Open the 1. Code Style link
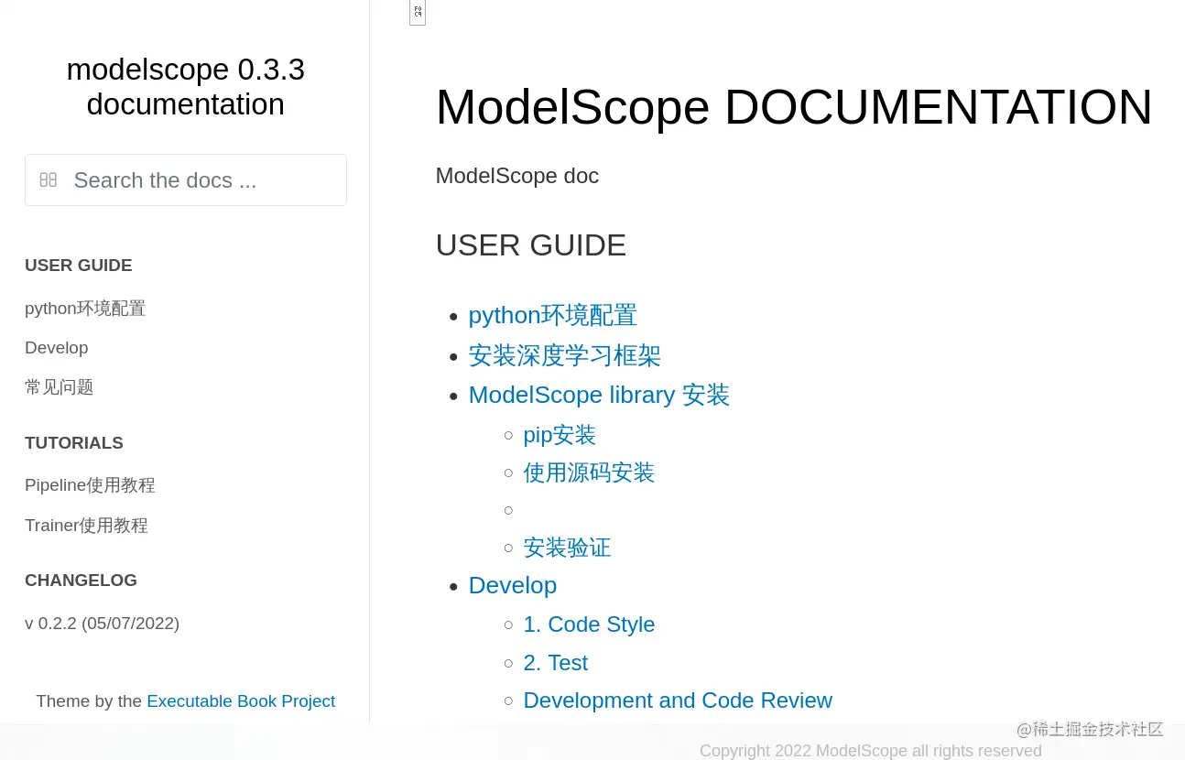The image size is (1185, 760). (x=589, y=624)
